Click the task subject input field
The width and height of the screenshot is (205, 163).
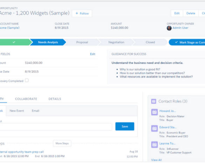tap(56, 127)
